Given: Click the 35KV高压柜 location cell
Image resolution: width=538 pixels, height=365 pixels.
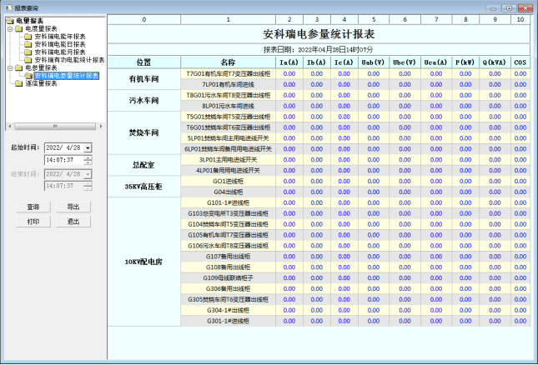Looking at the screenshot, I should 144,187.
